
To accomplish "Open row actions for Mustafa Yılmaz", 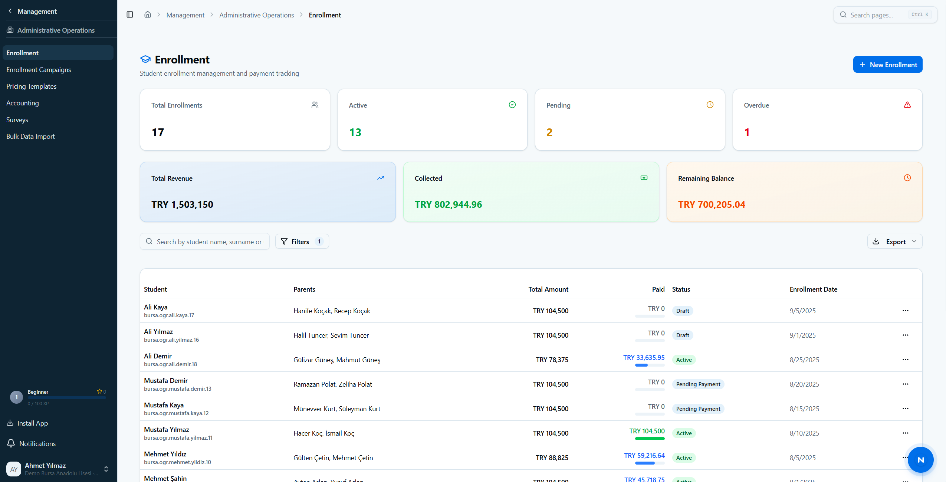I will pos(906,433).
